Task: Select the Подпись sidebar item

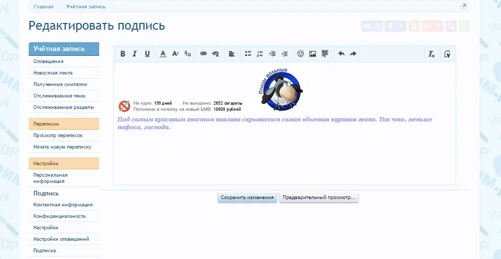Action: point(64,193)
